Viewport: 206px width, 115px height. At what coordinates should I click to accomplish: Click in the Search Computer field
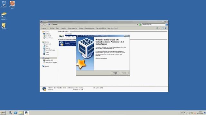coord(154,25)
